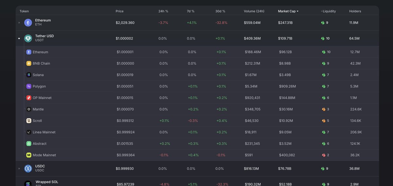Sort by the Volume (24h) column header

pyautogui.click(x=254, y=11)
